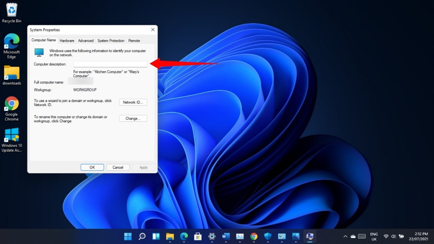Viewport: 434px width, 244px height.
Task: Open the Photos app from the taskbar
Action: (x=296, y=236)
